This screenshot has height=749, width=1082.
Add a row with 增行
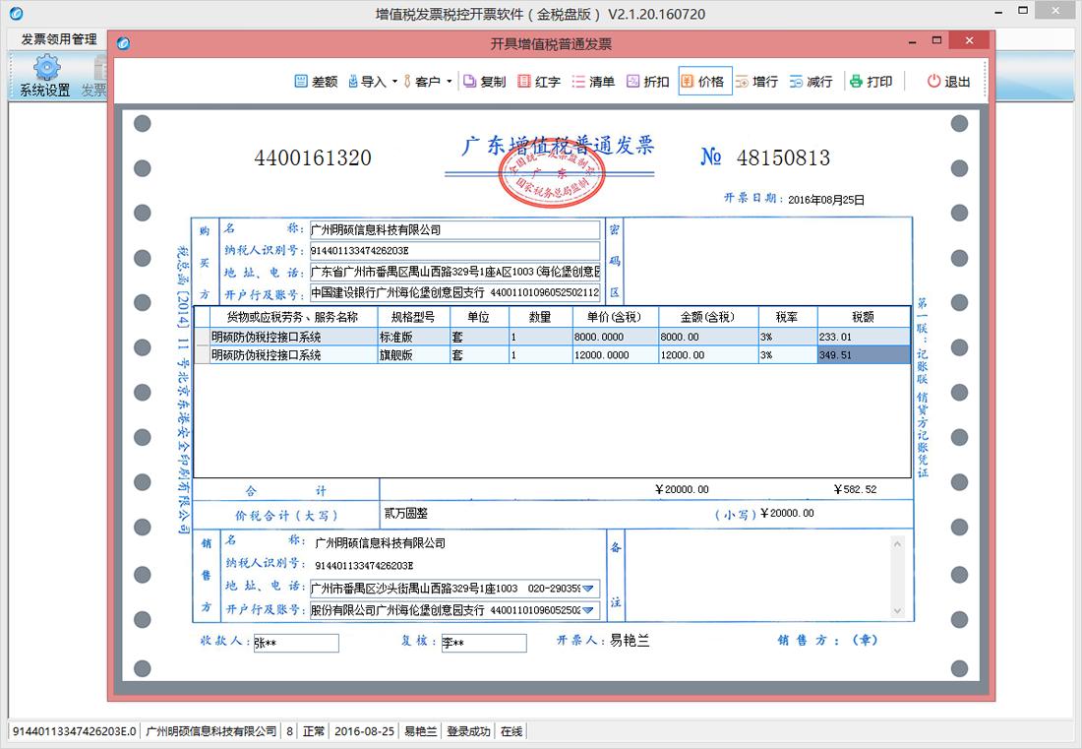742,82
